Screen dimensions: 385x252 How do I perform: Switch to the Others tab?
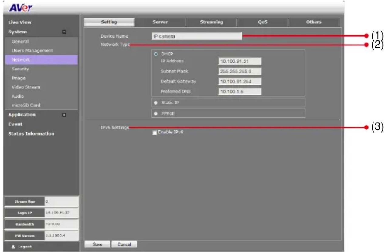tap(313, 22)
